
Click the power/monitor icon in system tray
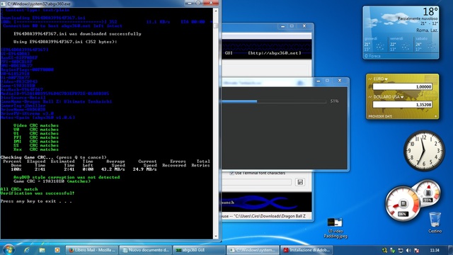click(401, 250)
